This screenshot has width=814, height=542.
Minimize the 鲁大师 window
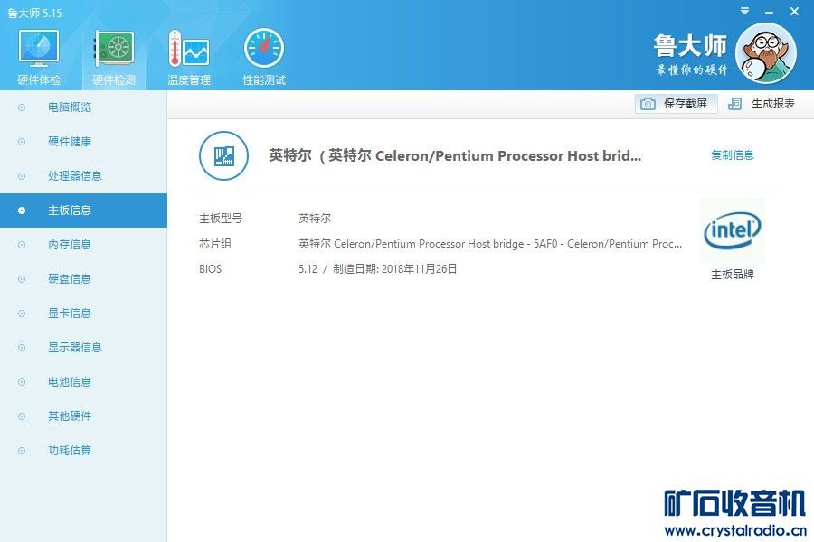click(770, 12)
